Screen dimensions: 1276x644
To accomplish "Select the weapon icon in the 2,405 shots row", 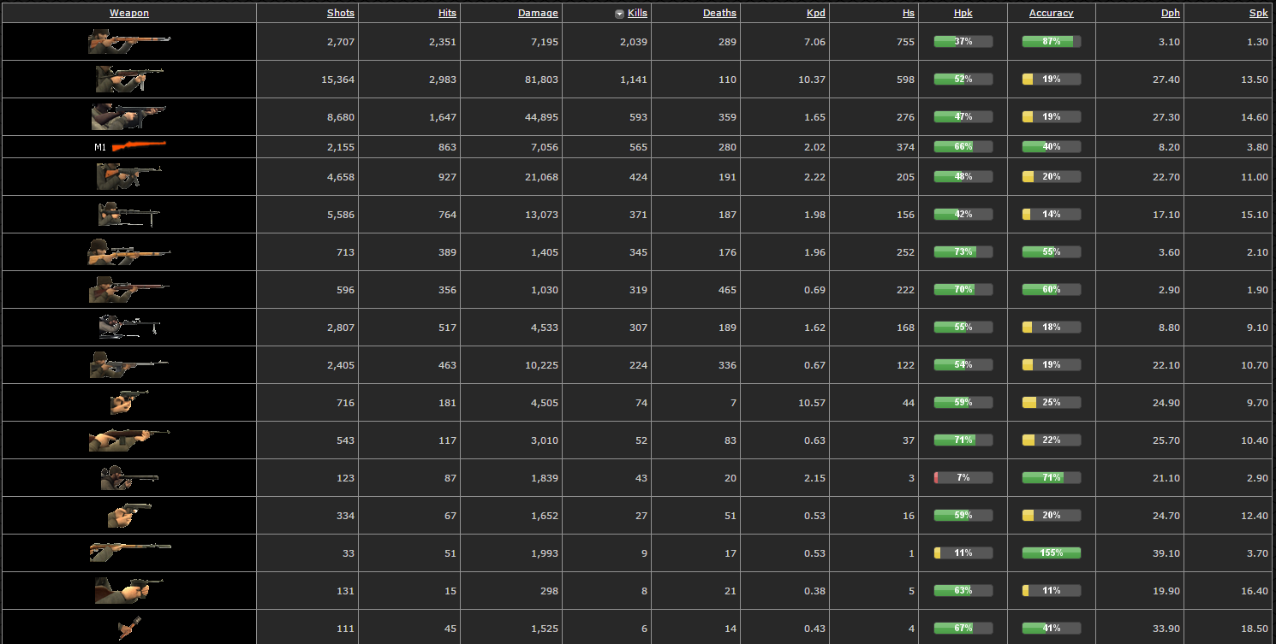I will (x=129, y=364).
